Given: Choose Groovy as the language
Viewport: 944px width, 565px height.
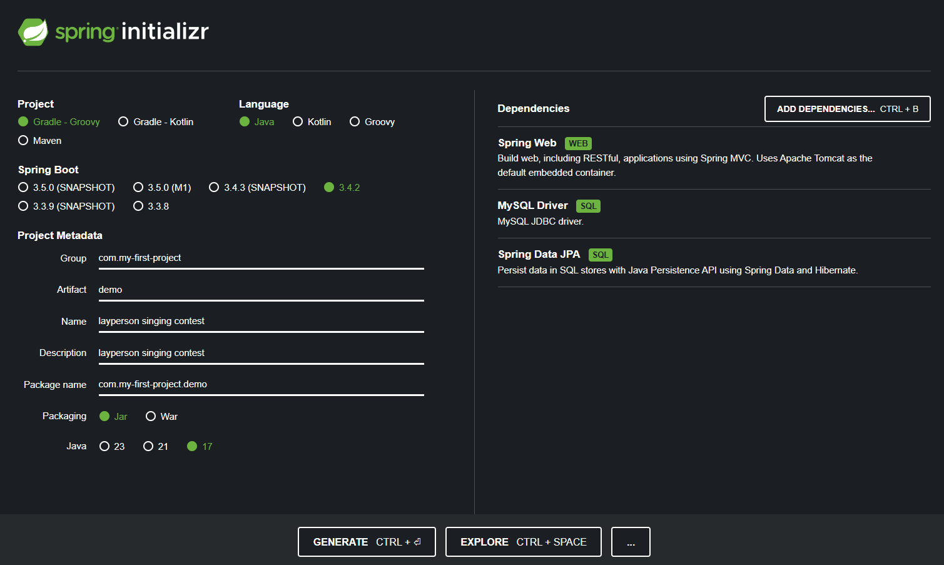Looking at the screenshot, I should point(372,122).
